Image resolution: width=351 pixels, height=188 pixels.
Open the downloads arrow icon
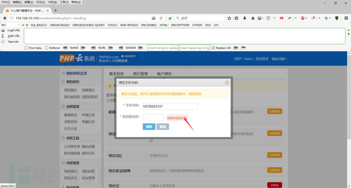click(245, 18)
